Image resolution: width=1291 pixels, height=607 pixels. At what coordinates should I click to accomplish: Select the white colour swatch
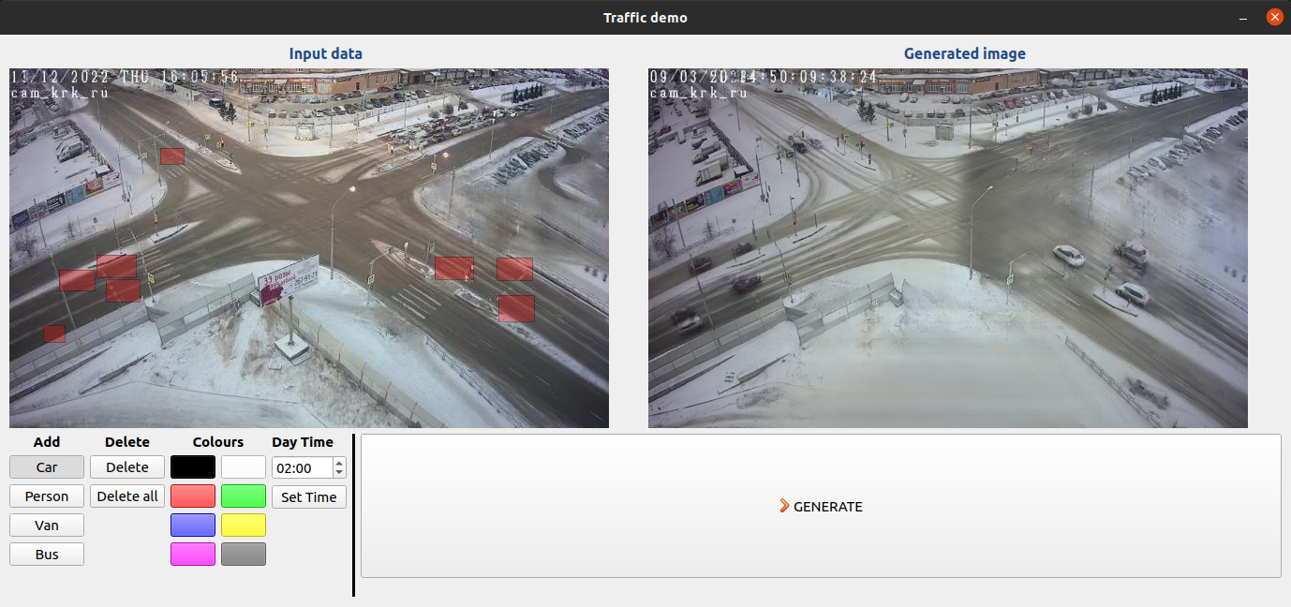pos(243,466)
